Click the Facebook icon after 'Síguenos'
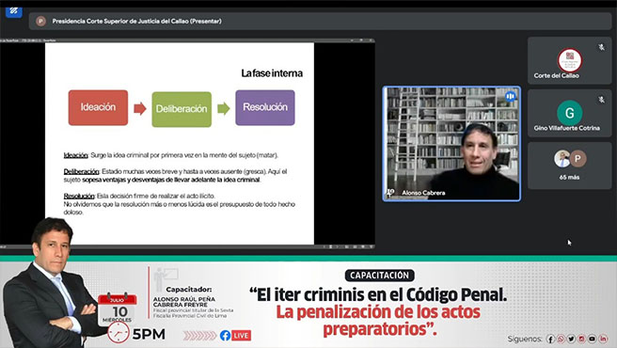Viewport: 617px width, 348px height. point(550,339)
